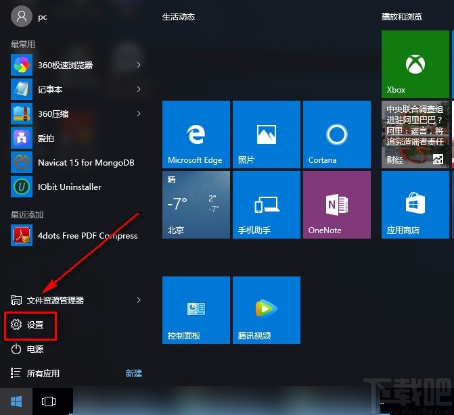Open the 北京 weather tile

[x=196, y=205]
